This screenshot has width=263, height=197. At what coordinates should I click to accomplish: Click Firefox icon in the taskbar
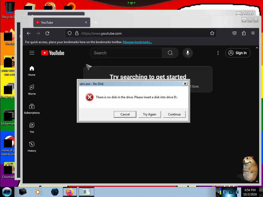(x=70, y=192)
